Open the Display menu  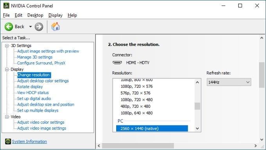coord(56,15)
